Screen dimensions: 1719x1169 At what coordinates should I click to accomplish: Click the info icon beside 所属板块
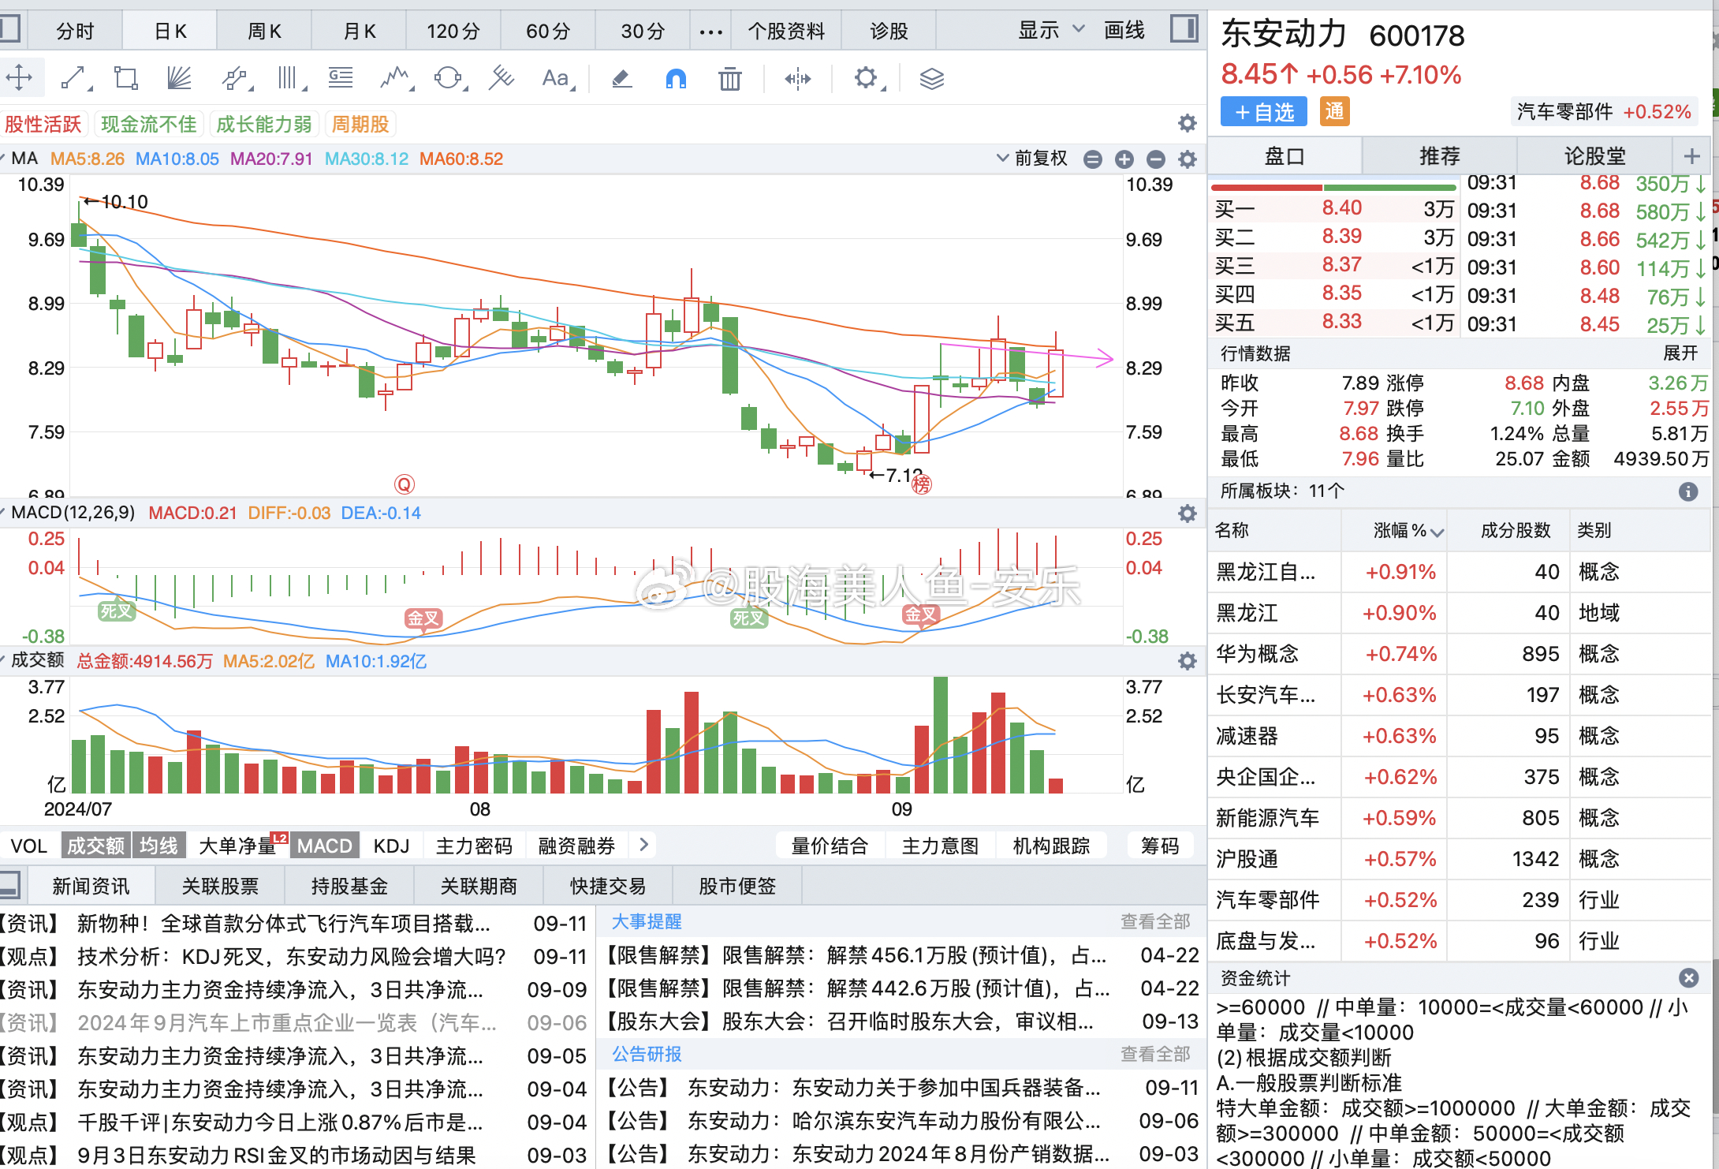(1688, 491)
